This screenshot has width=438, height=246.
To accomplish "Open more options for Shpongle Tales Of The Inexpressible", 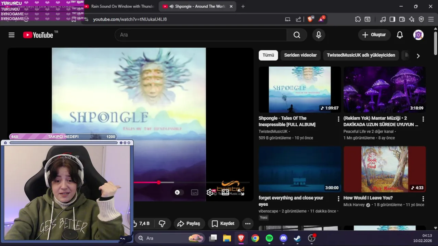I will pos(338,119).
